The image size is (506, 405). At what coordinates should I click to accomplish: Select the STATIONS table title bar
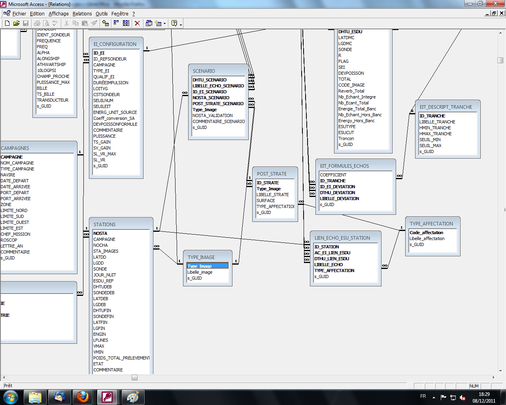pyautogui.click(x=121, y=225)
